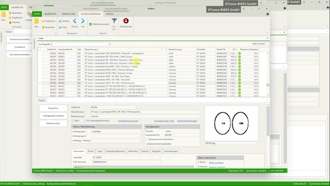Screen dimensions: 330x186
Task: Clear the Suchbegriffe search field with X
Action: click(109, 44)
